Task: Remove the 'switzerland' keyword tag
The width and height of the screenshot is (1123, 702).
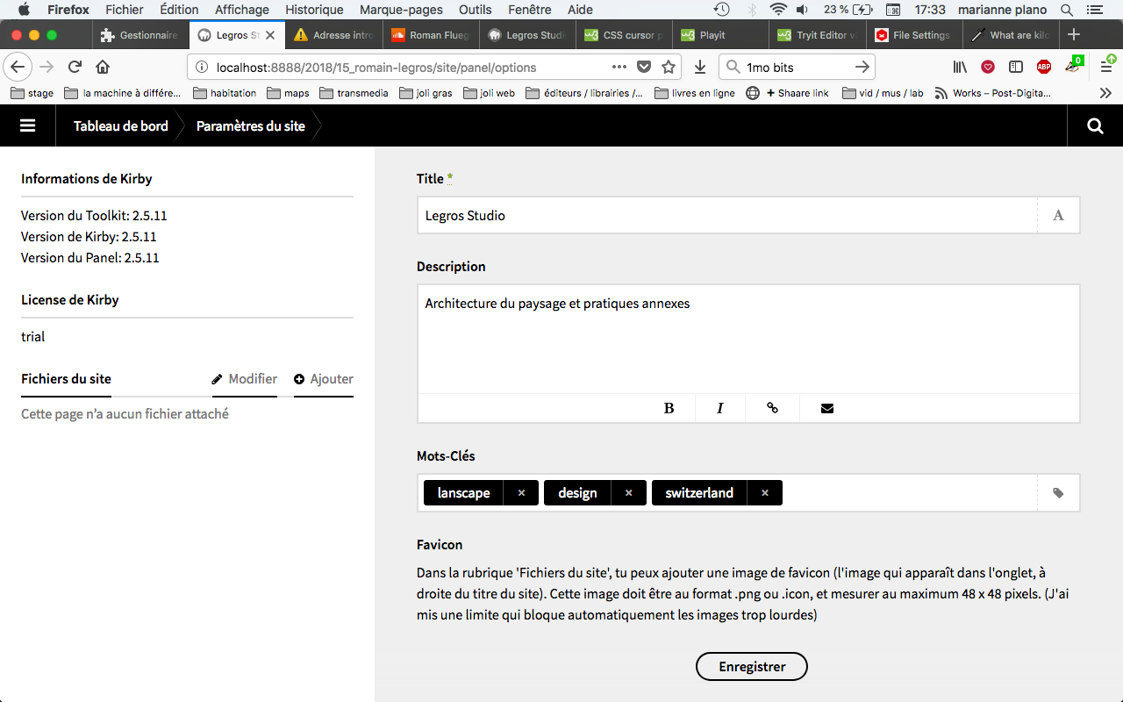Action: (765, 493)
